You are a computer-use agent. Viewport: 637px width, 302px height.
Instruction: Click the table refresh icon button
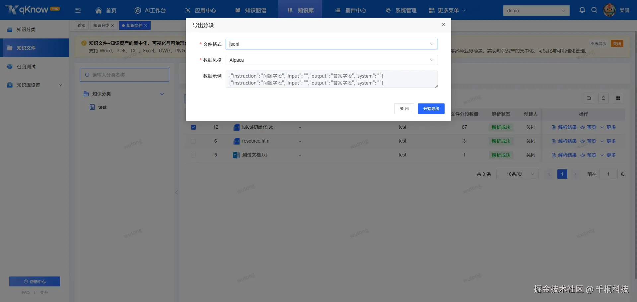click(x=603, y=98)
